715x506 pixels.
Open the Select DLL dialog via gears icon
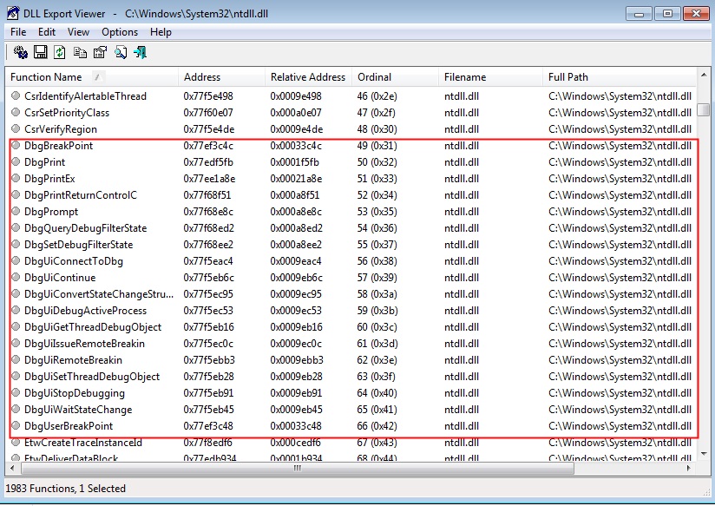tap(20, 52)
